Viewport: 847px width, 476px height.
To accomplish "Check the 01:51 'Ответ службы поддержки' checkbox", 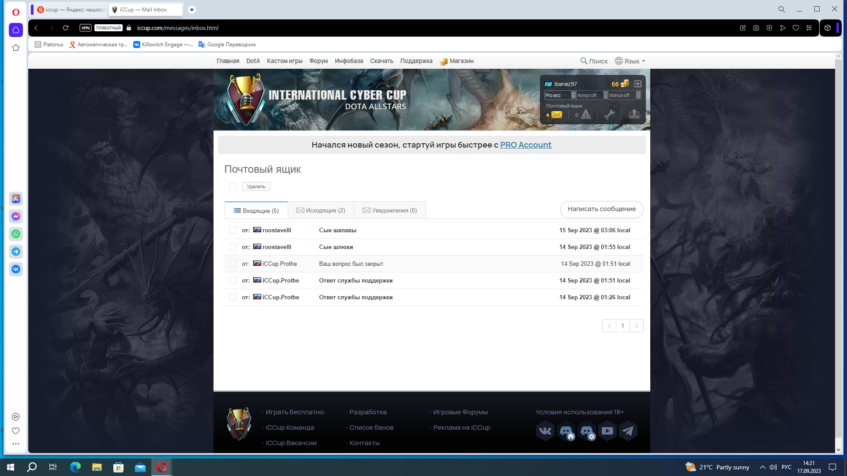I will click(x=233, y=280).
